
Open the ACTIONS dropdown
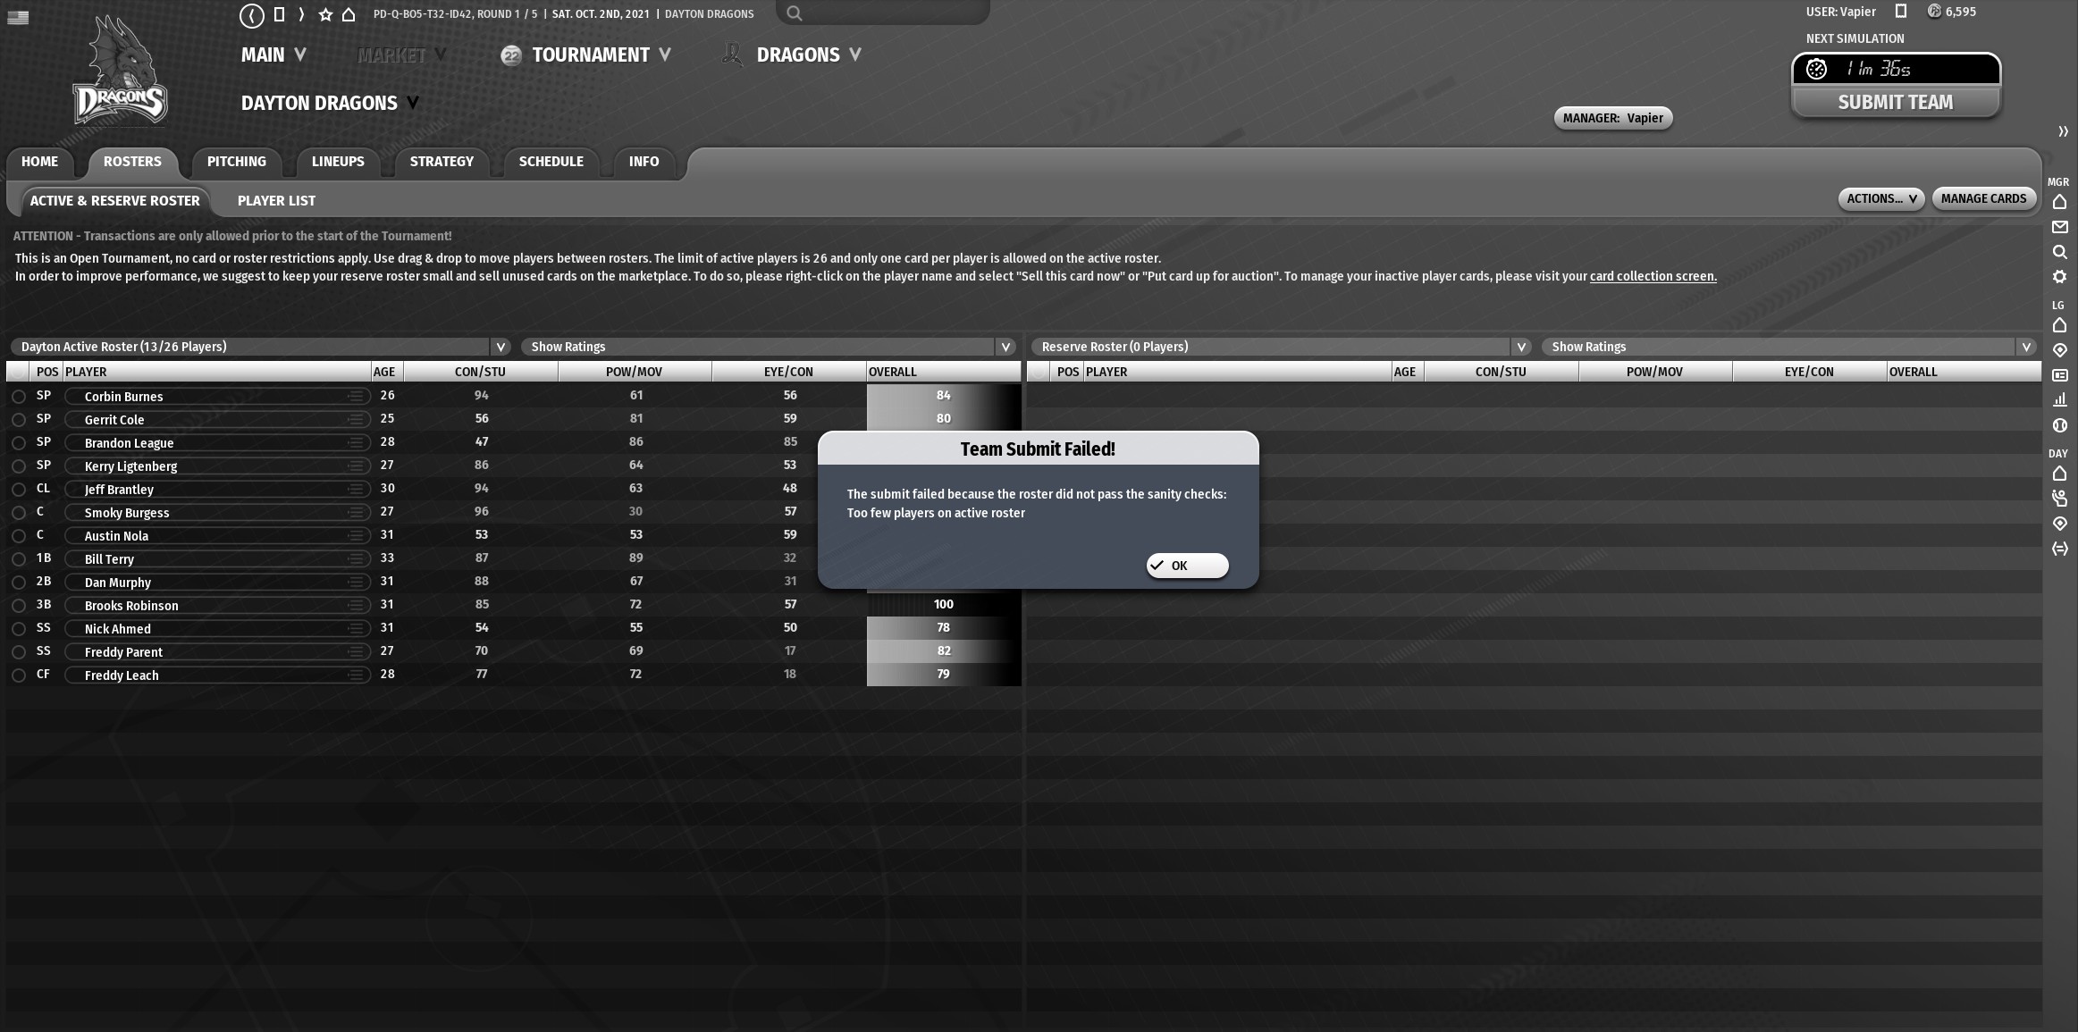(1880, 198)
